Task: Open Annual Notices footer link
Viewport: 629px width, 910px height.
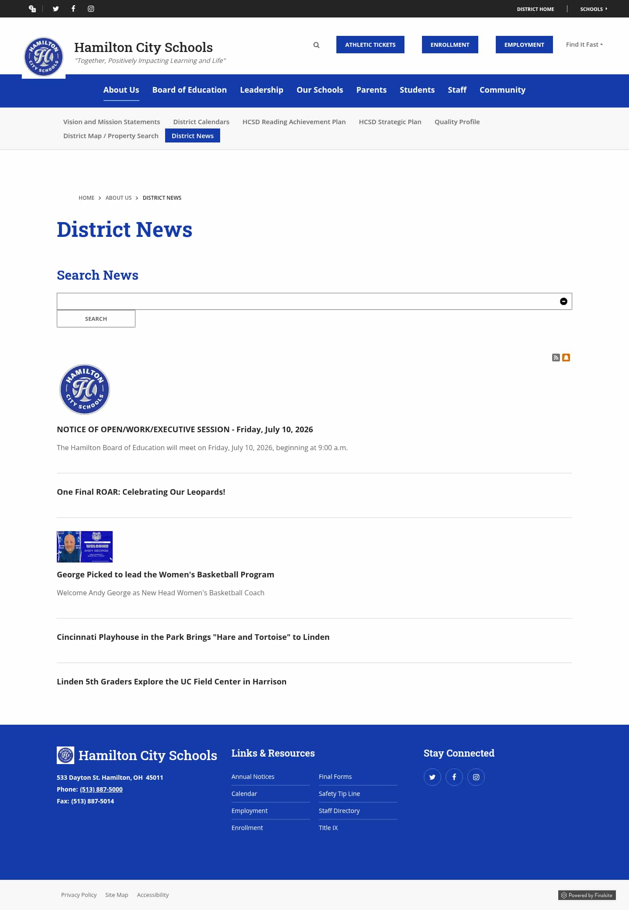Action: pyautogui.click(x=253, y=777)
